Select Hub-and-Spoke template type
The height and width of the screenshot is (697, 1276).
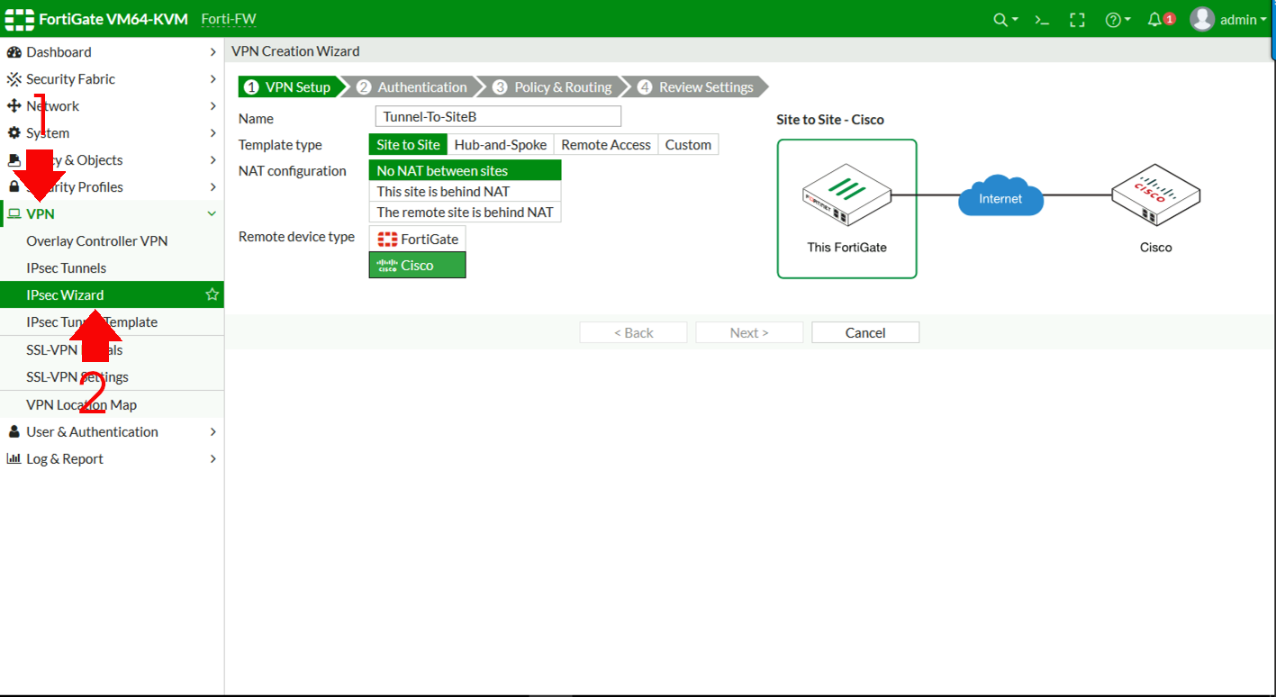click(500, 144)
